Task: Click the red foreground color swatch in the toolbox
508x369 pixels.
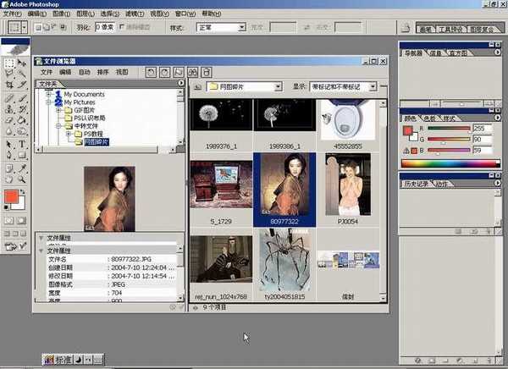Action: coord(11,197)
